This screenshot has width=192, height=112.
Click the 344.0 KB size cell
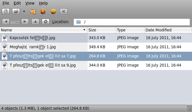[97, 65]
